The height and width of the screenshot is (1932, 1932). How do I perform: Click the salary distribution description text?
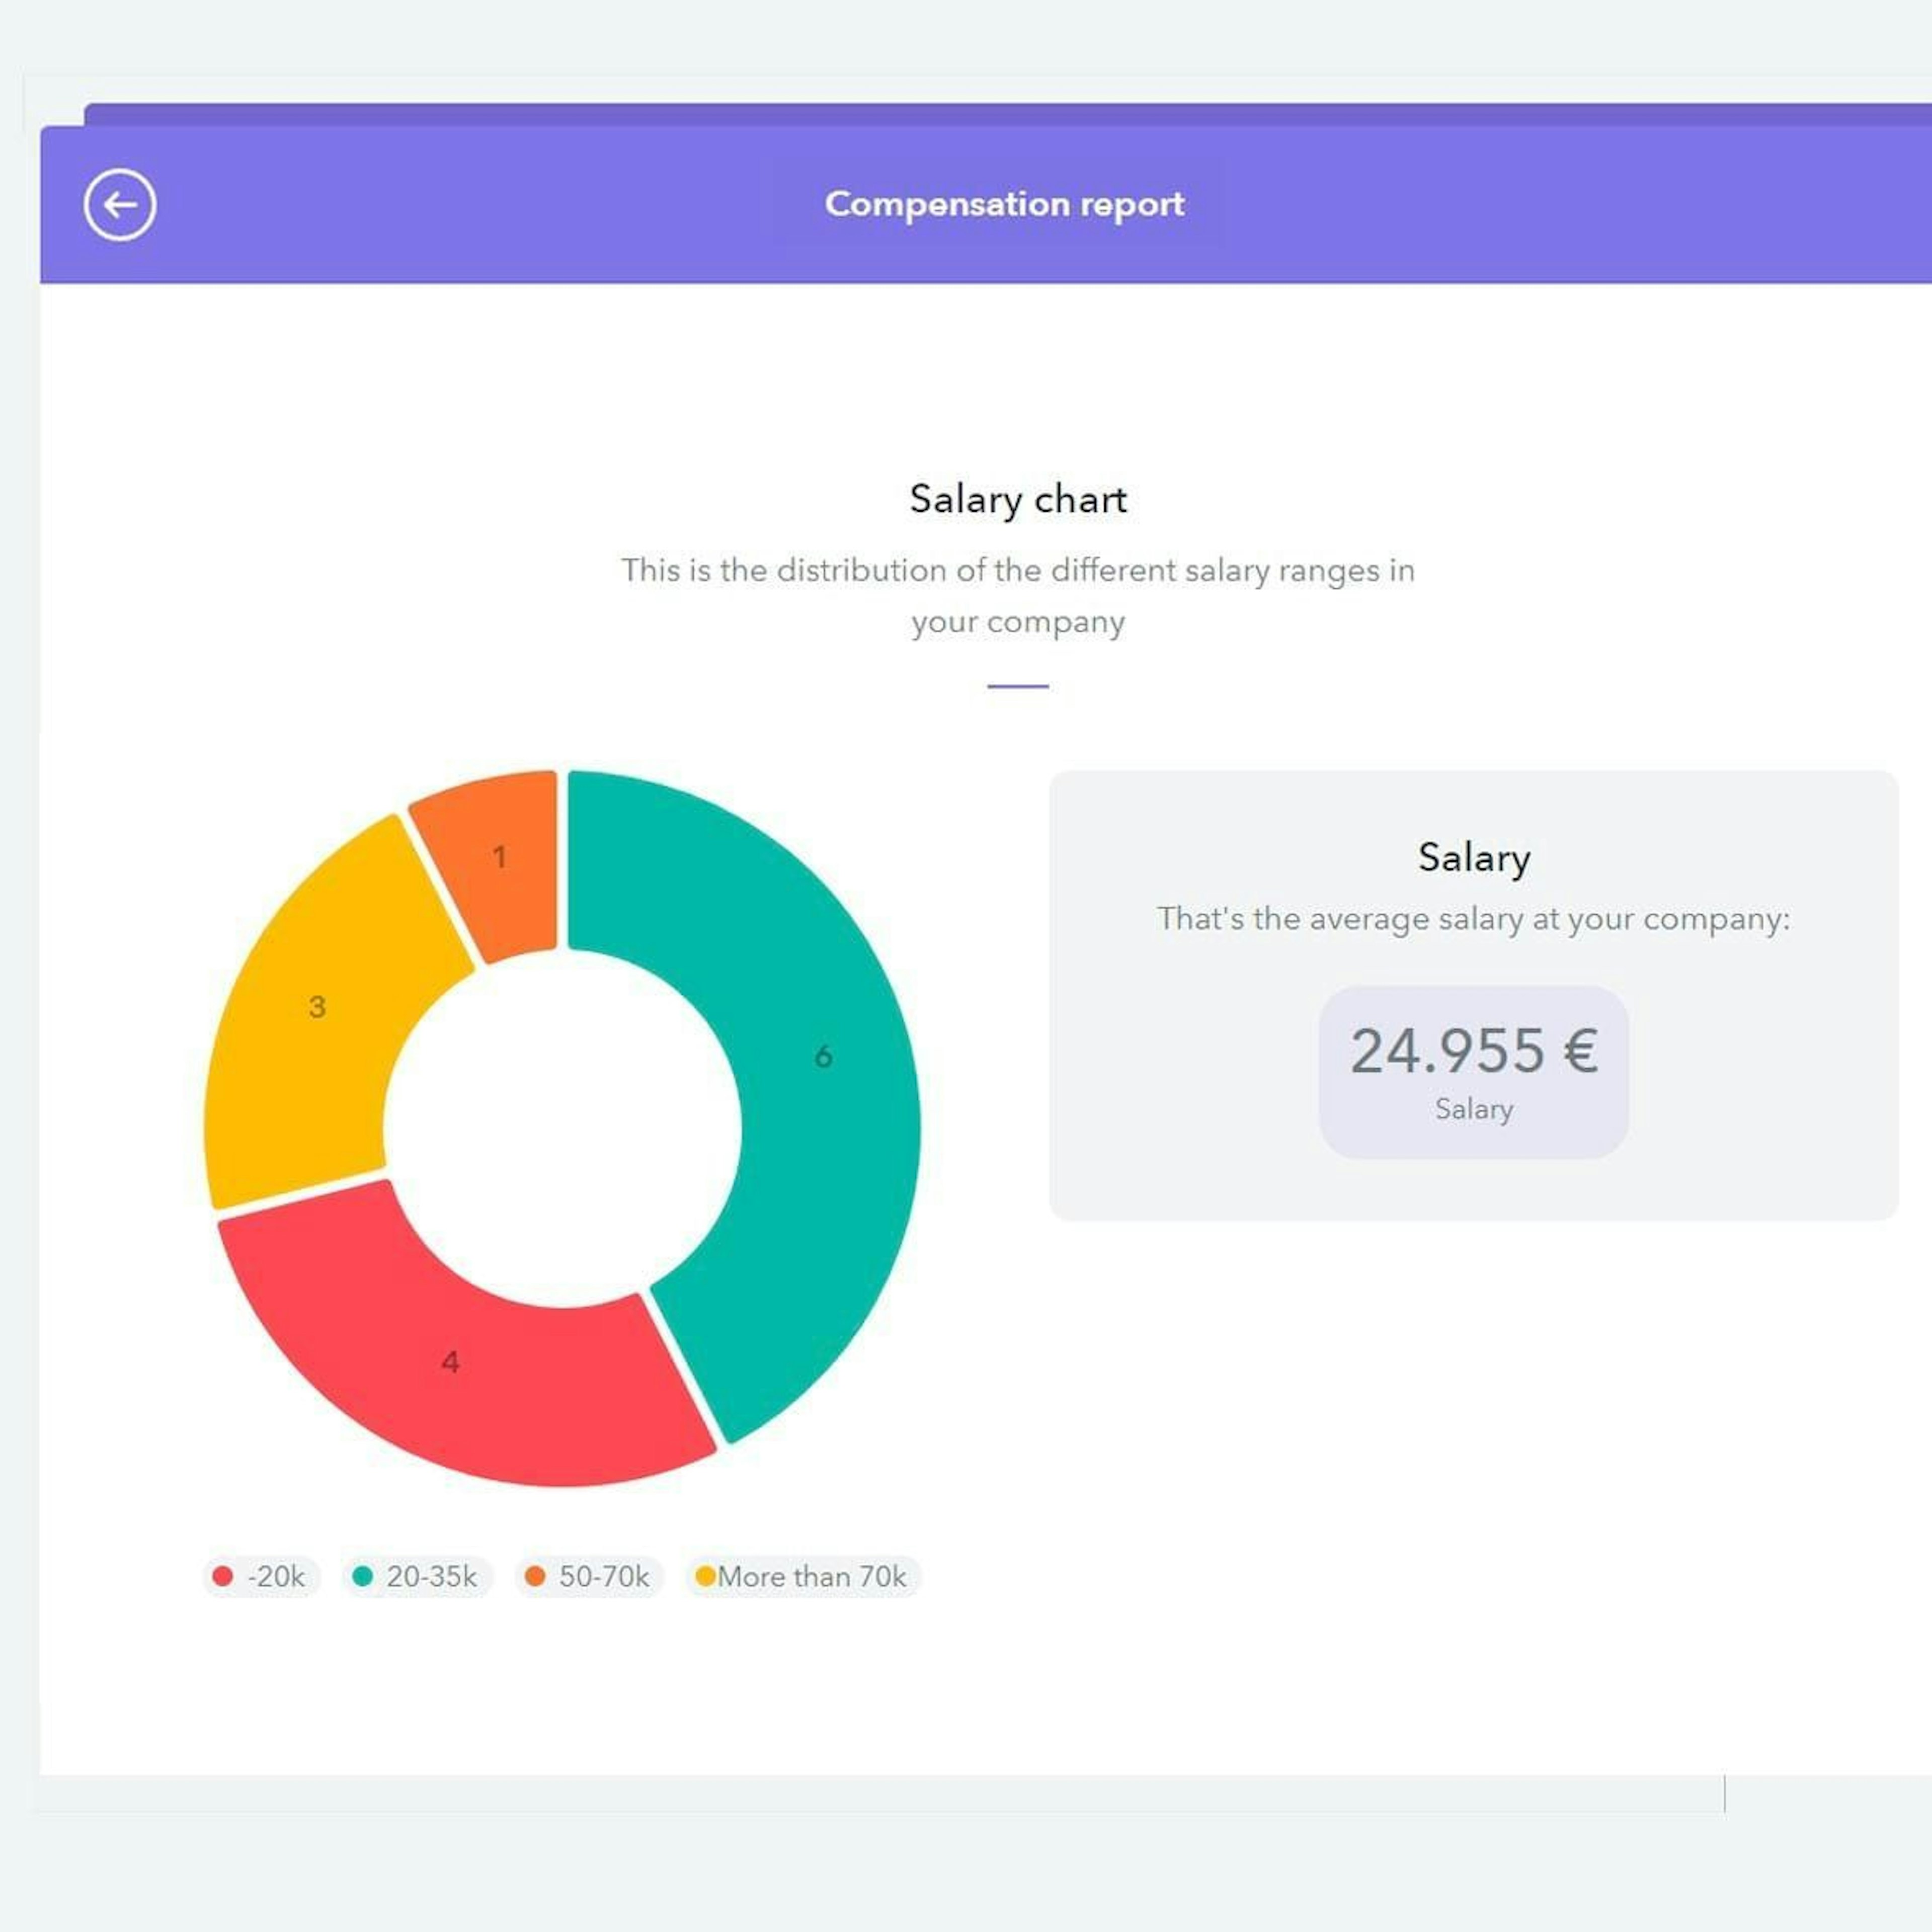point(1018,596)
